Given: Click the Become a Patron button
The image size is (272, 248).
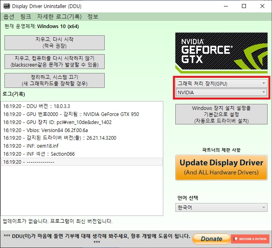Looking at the screenshot, I should tap(250, 239).
